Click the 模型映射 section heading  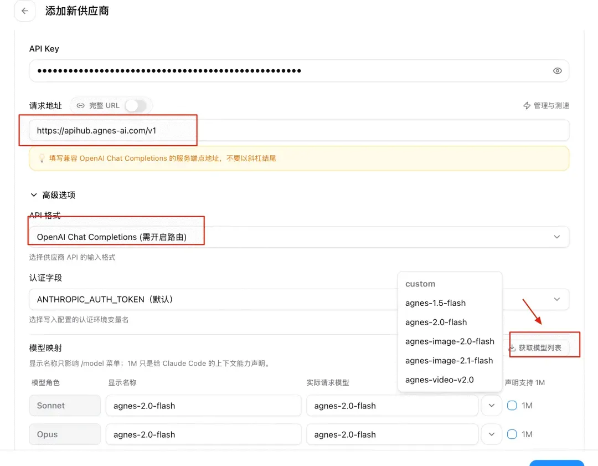click(45, 348)
